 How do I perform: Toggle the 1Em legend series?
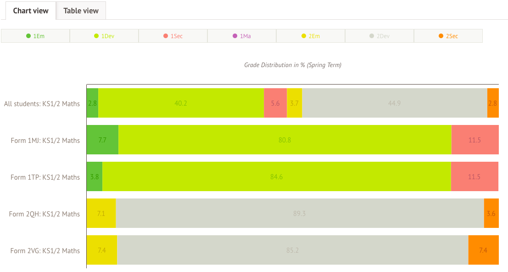click(35, 36)
